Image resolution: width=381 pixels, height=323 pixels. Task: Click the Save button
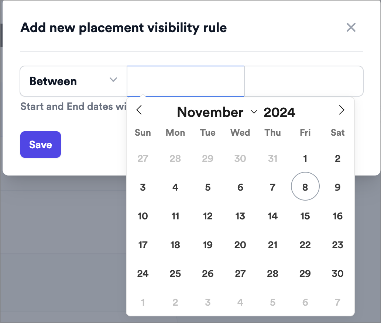(x=41, y=145)
